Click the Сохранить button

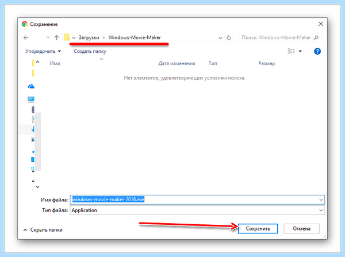click(x=258, y=229)
